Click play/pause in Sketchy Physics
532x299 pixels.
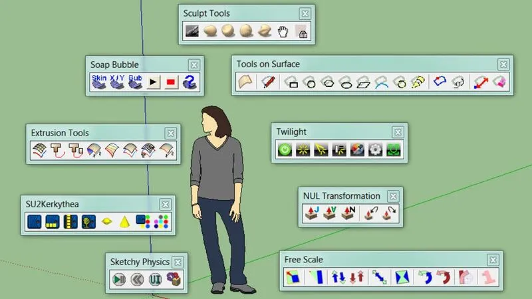tap(119, 279)
